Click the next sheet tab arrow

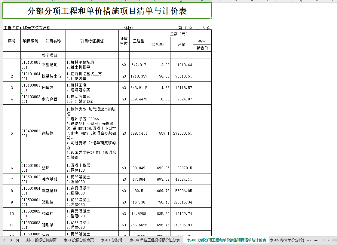(11, 240)
